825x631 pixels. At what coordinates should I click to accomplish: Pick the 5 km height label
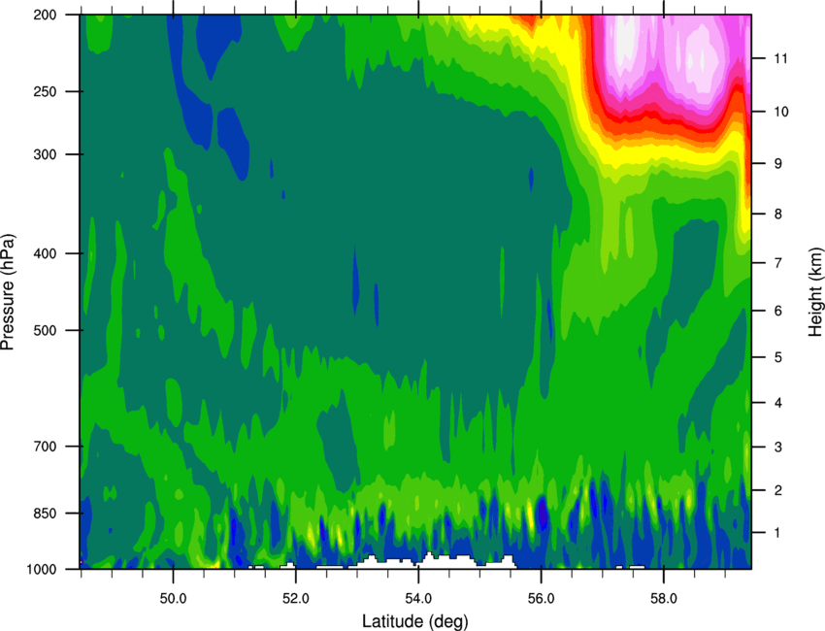[778, 358]
